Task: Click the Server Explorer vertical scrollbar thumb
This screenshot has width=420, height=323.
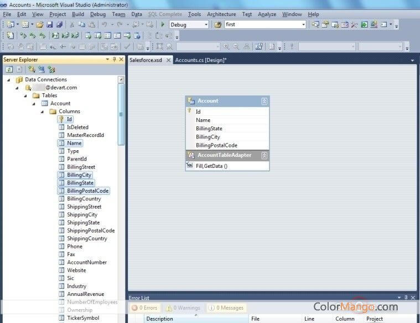Action: tap(121, 114)
